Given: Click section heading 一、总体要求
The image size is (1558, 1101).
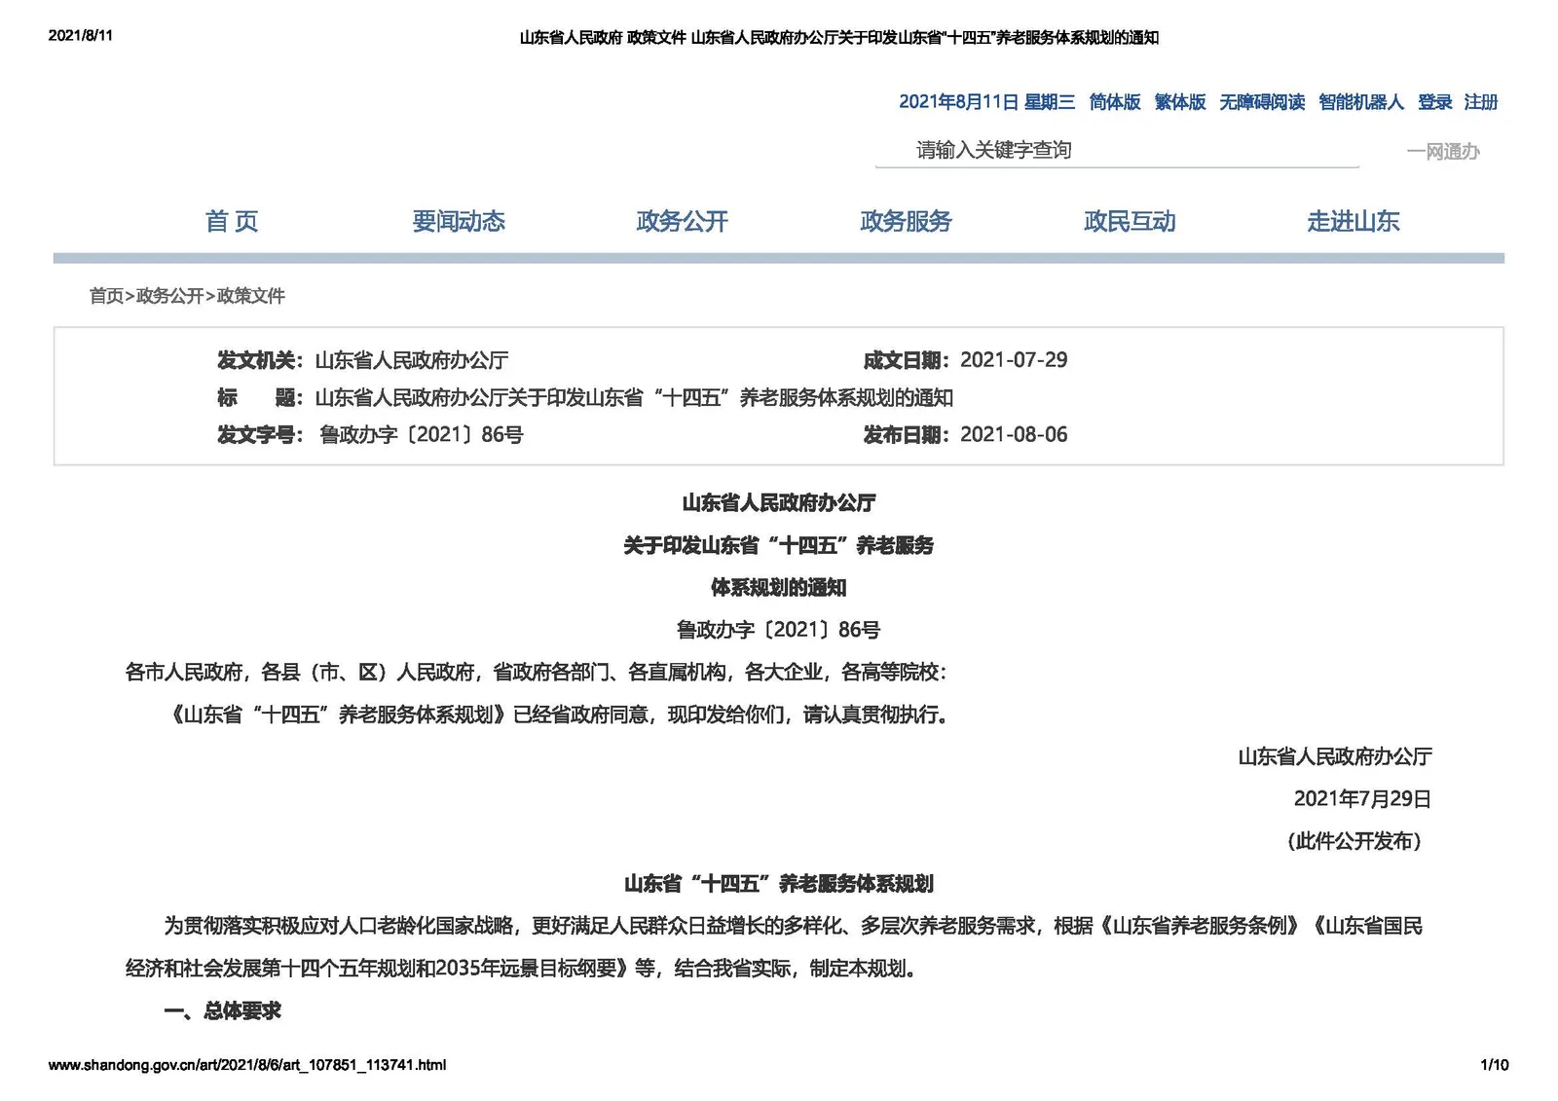Looking at the screenshot, I should click(222, 1010).
